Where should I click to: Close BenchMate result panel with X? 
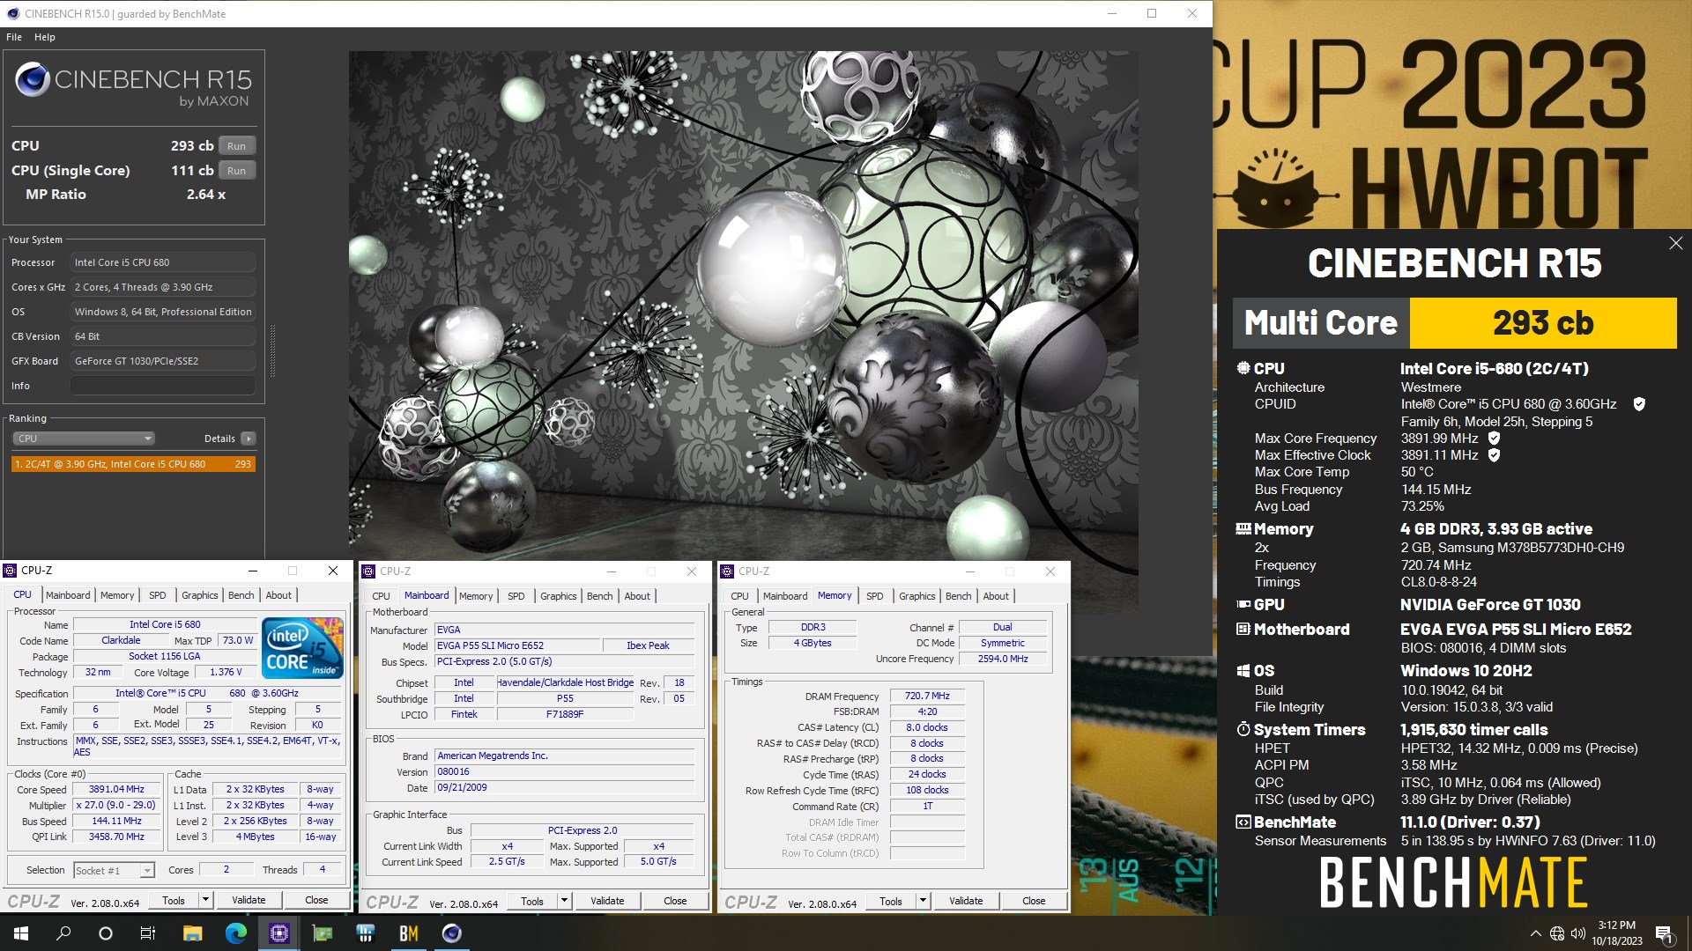click(x=1675, y=243)
